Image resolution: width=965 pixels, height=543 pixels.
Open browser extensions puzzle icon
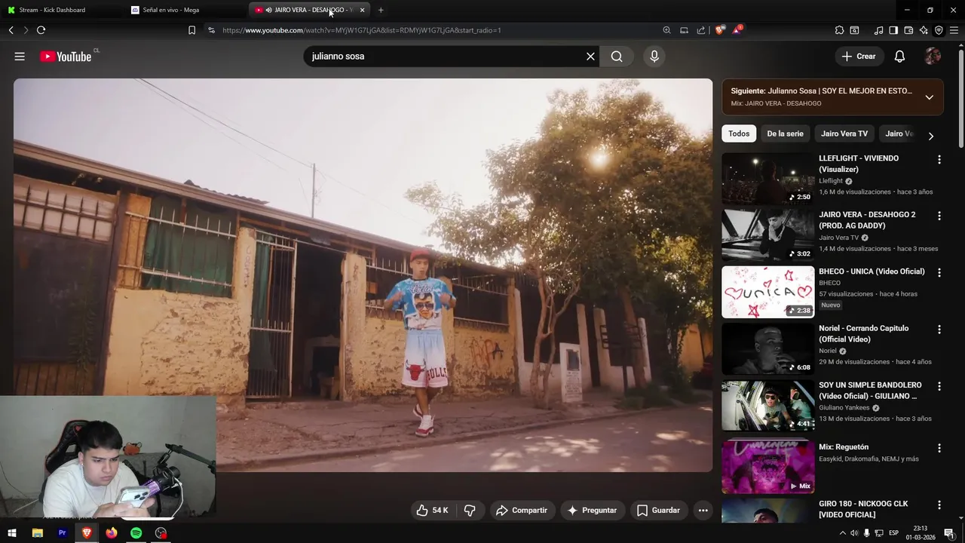[x=839, y=30]
